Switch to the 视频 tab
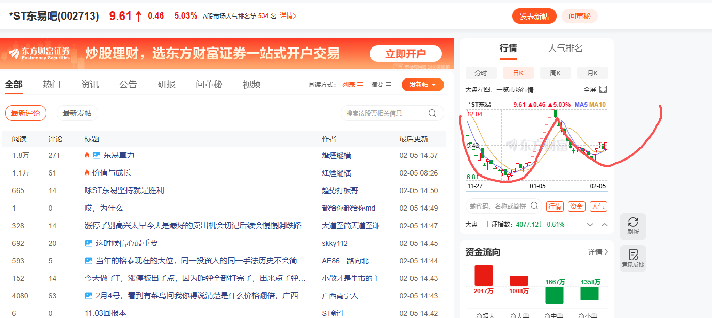The width and height of the screenshot is (712, 318). coord(251,84)
